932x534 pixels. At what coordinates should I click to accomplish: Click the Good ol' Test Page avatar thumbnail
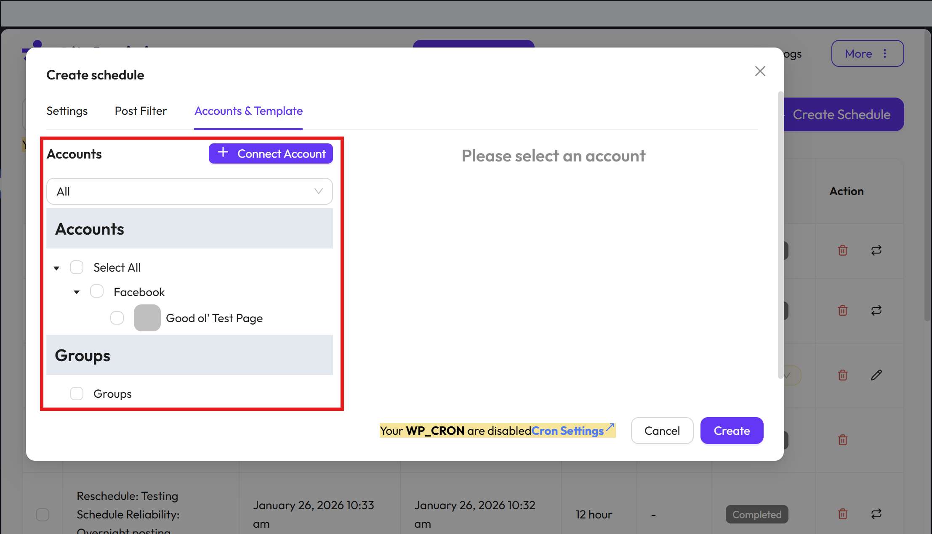point(147,318)
